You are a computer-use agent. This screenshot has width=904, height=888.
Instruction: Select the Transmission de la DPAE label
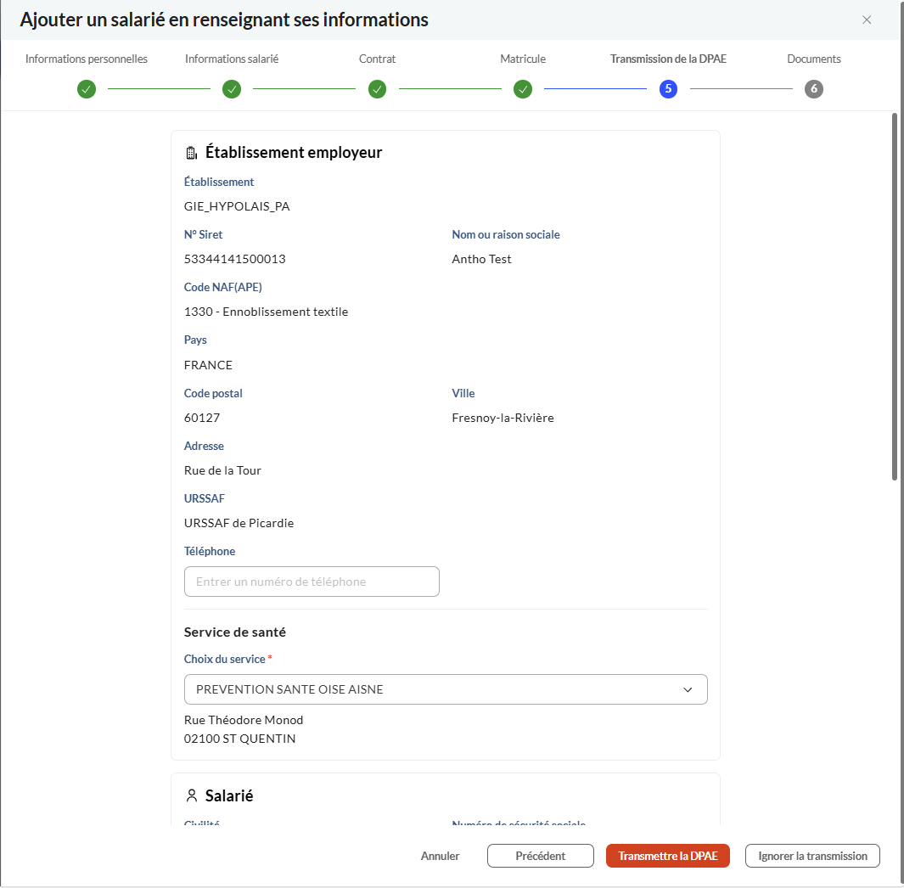point(668,59)
